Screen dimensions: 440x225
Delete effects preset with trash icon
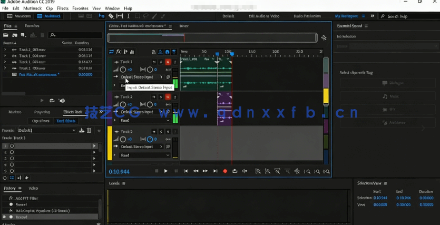(x=89, y=130)
